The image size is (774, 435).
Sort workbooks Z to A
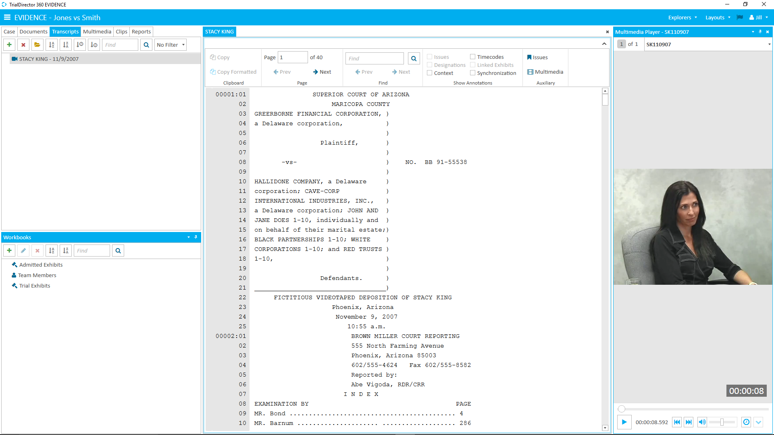66,251
